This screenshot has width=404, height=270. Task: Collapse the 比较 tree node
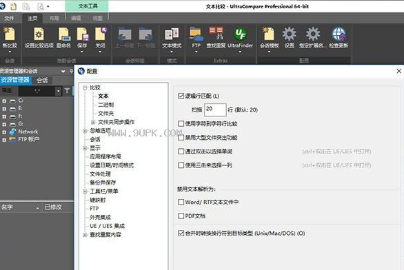click(85, 87)
